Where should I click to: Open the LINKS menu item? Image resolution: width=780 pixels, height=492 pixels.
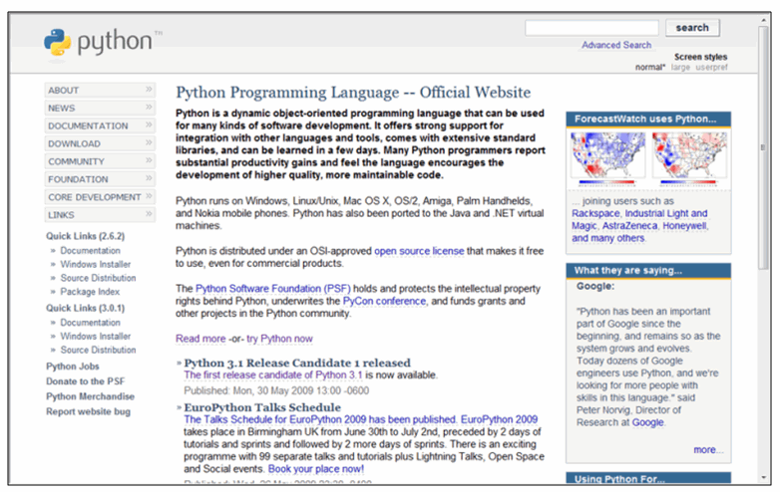click(x=100, y=215)
